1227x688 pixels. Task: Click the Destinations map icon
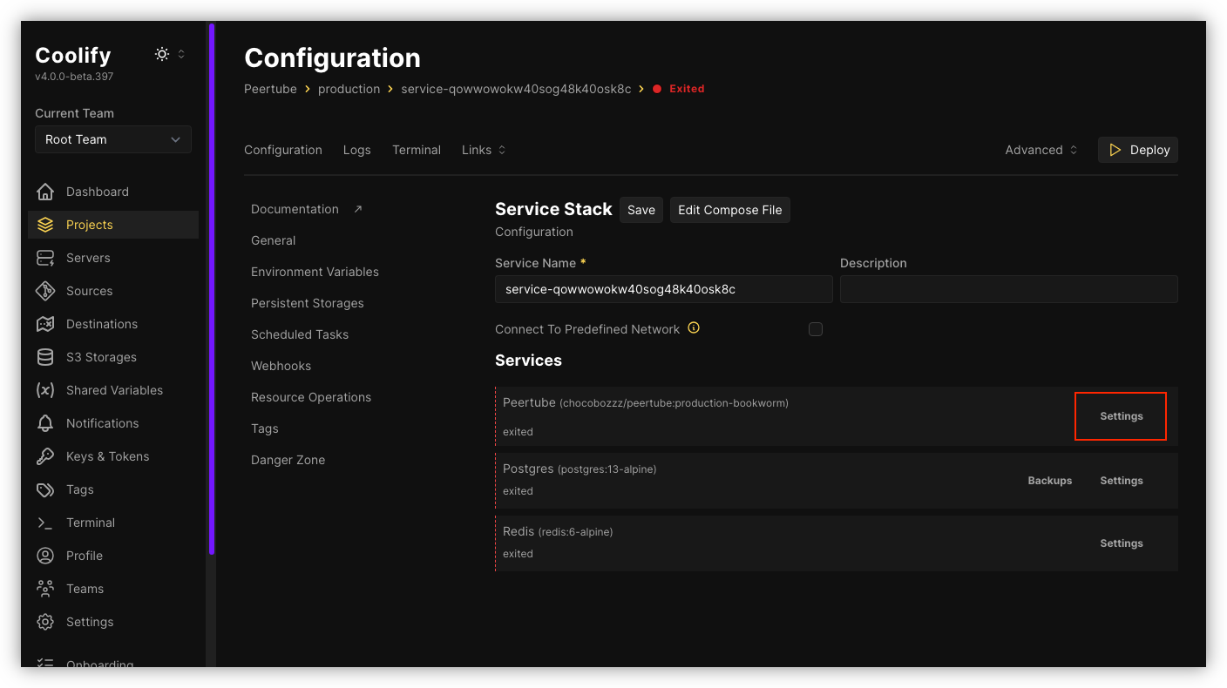[x=45, y=324]
